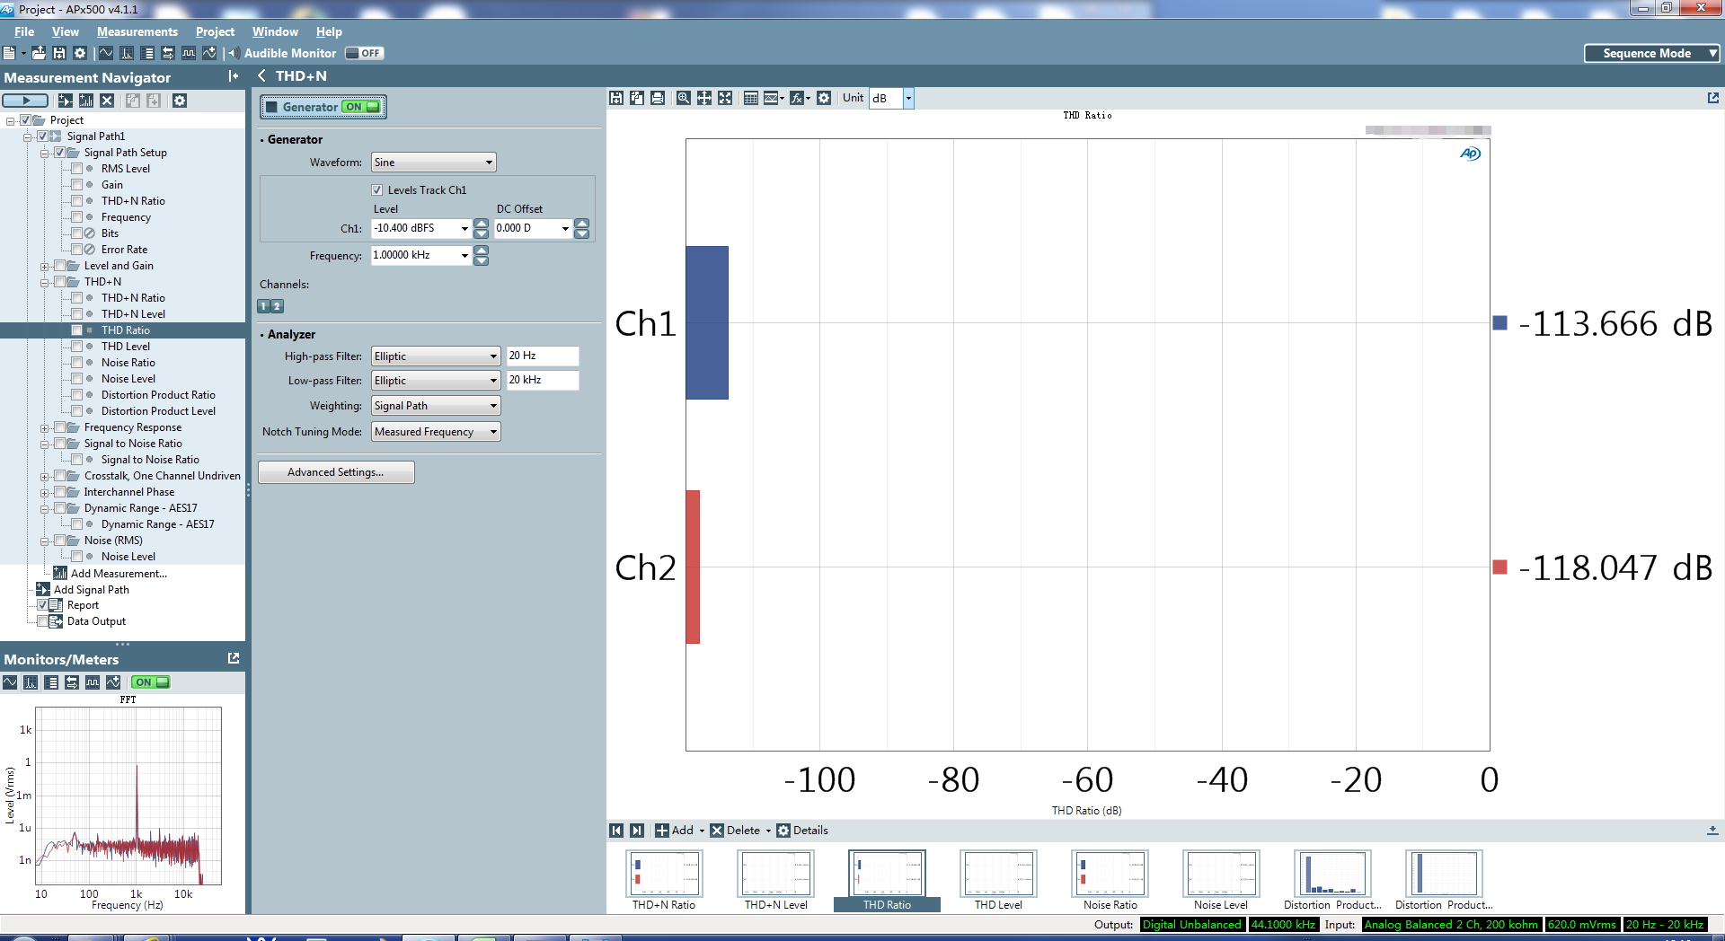
Task: Open the Project menu
Action: click(x=215, y=31)
